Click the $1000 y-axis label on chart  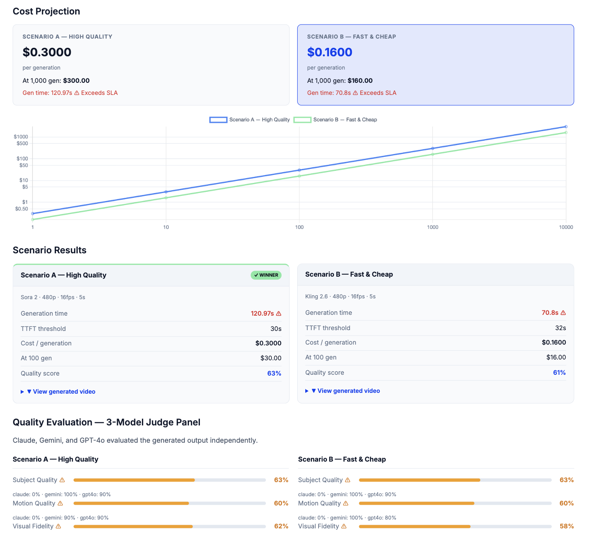pyautogui.click(x=21, y=137)
